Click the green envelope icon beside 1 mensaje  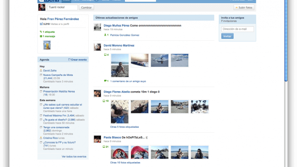pos(41,36)
